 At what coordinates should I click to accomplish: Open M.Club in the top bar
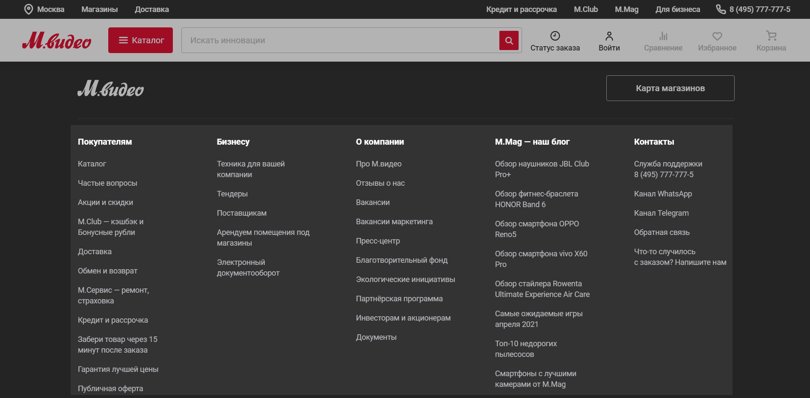(586, 9)
